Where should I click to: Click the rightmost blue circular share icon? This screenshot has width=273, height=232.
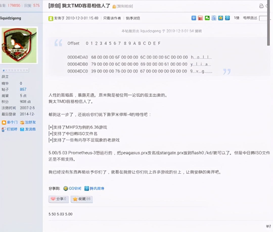point(227,18)
